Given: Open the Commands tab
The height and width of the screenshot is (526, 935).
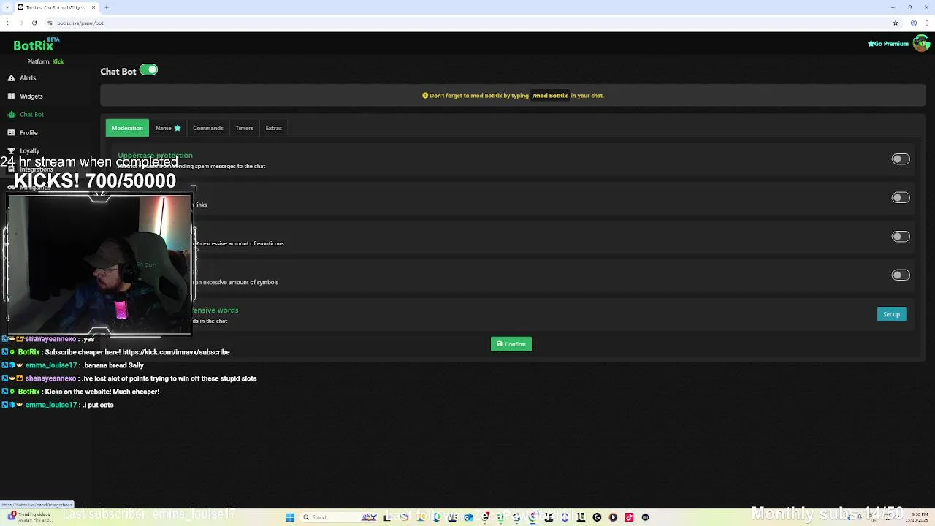Looking at the screenshot, I should tap(208, 128).
